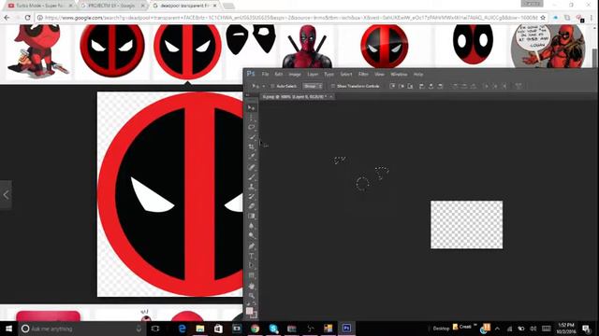Open File Explorer from the taskbar

tap(200, 329)
